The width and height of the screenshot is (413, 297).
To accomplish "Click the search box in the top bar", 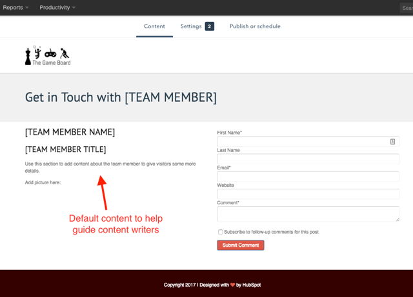I will 407,8.
